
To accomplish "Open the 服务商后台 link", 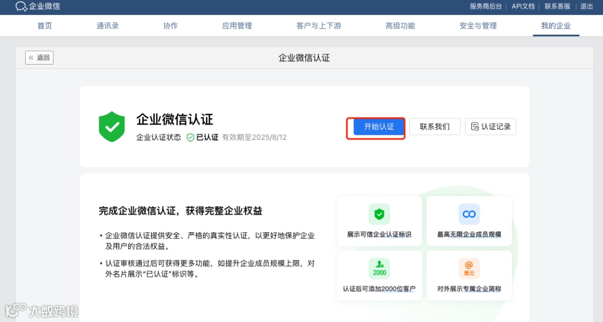I will (486, 7).
